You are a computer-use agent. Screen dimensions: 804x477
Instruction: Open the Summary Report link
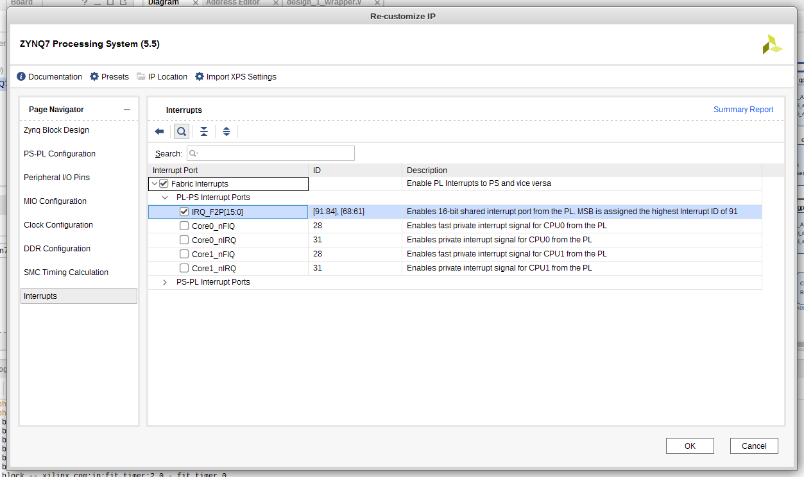pos(743,110)
